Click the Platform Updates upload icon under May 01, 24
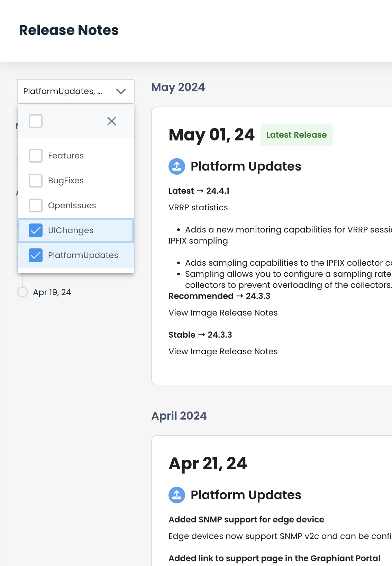Screen dimensions: 392x566 click(x=177, y=166)
